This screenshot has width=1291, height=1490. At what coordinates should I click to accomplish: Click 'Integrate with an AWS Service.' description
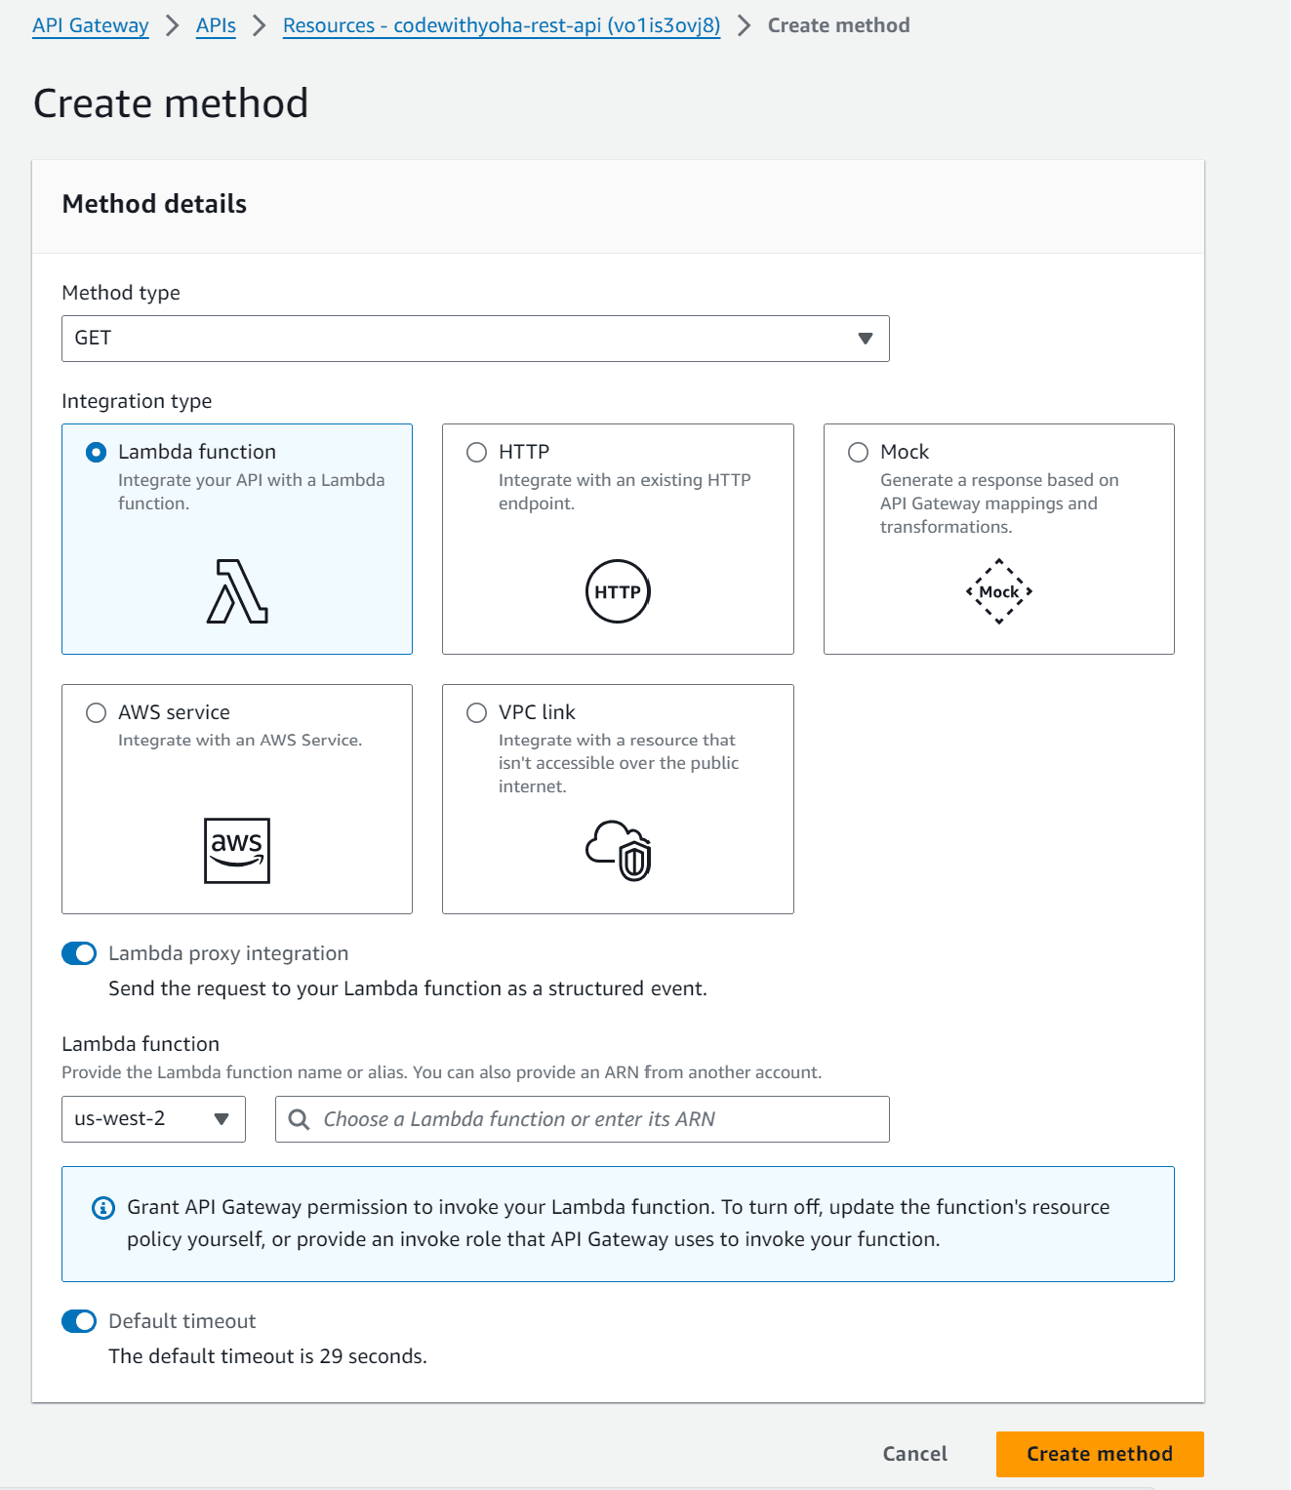240,741
